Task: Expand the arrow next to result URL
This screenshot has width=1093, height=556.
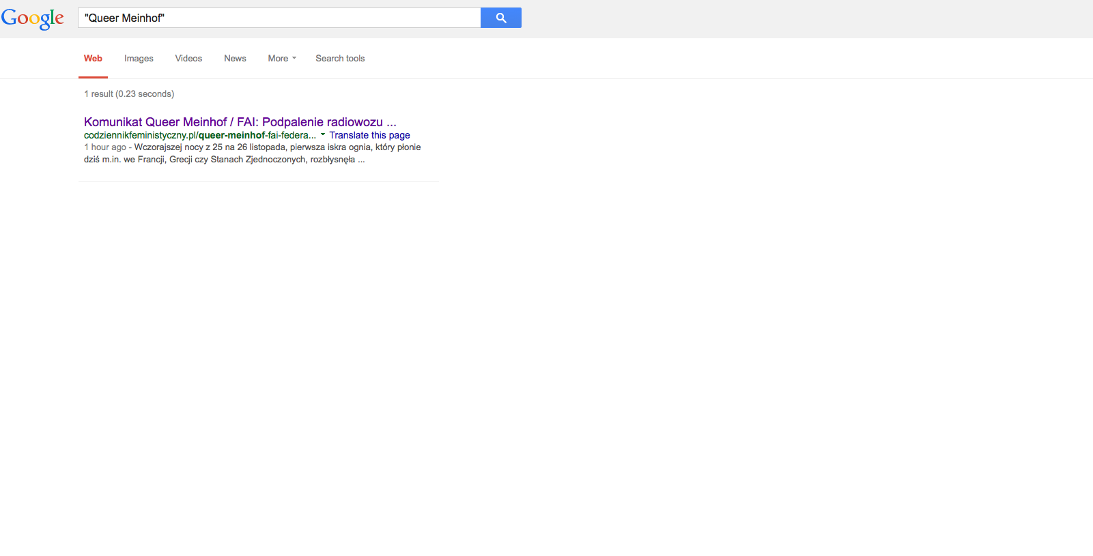Action: tap(323, 135)
